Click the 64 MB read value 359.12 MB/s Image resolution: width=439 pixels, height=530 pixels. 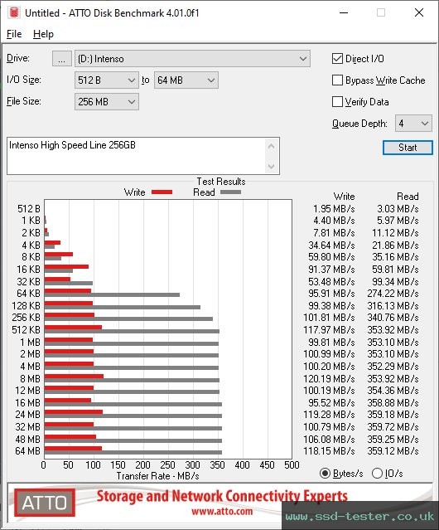pyautogui.click(x=393, y=451)
